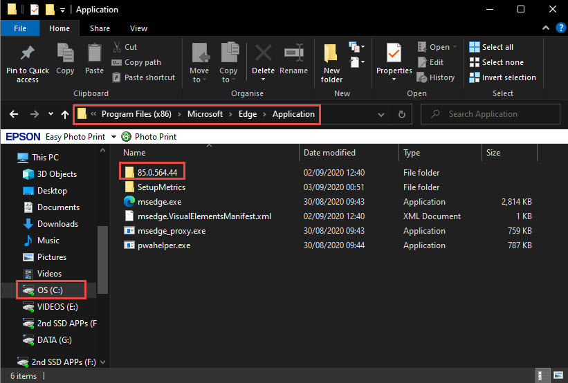Open the File tab
568x383 pixels.
(x=20, y=28)
